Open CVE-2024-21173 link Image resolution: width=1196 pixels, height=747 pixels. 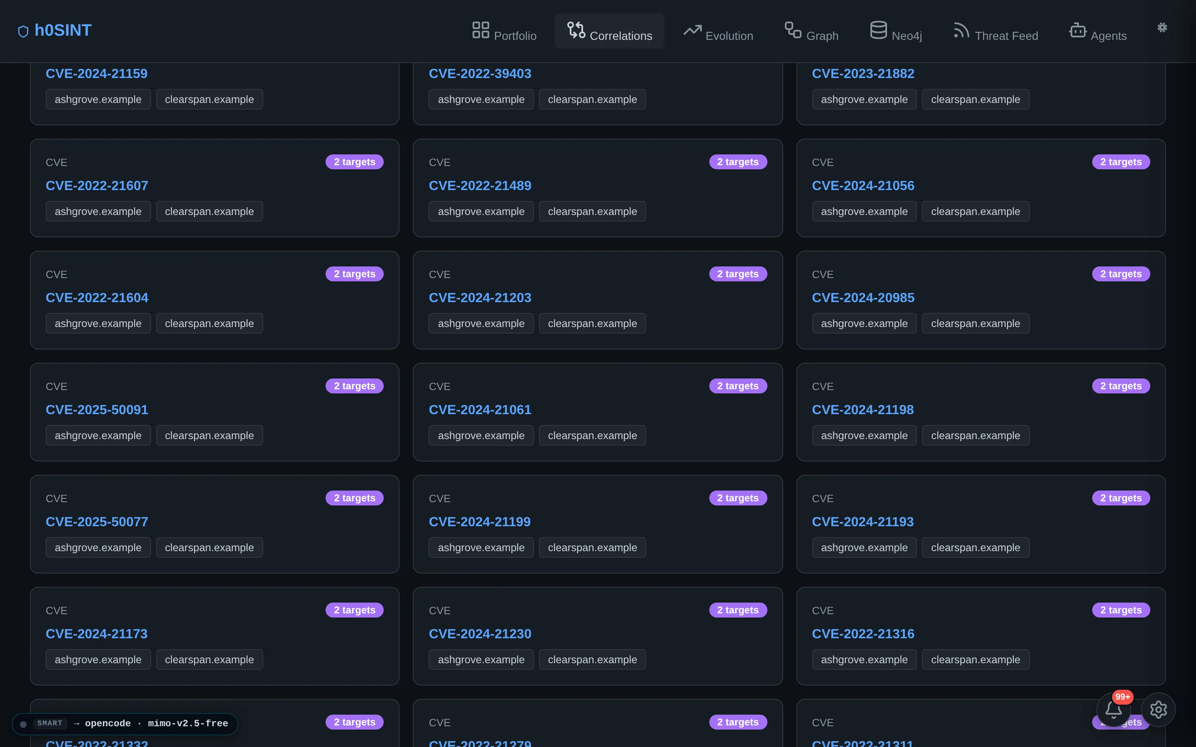[x=96, y=635]
